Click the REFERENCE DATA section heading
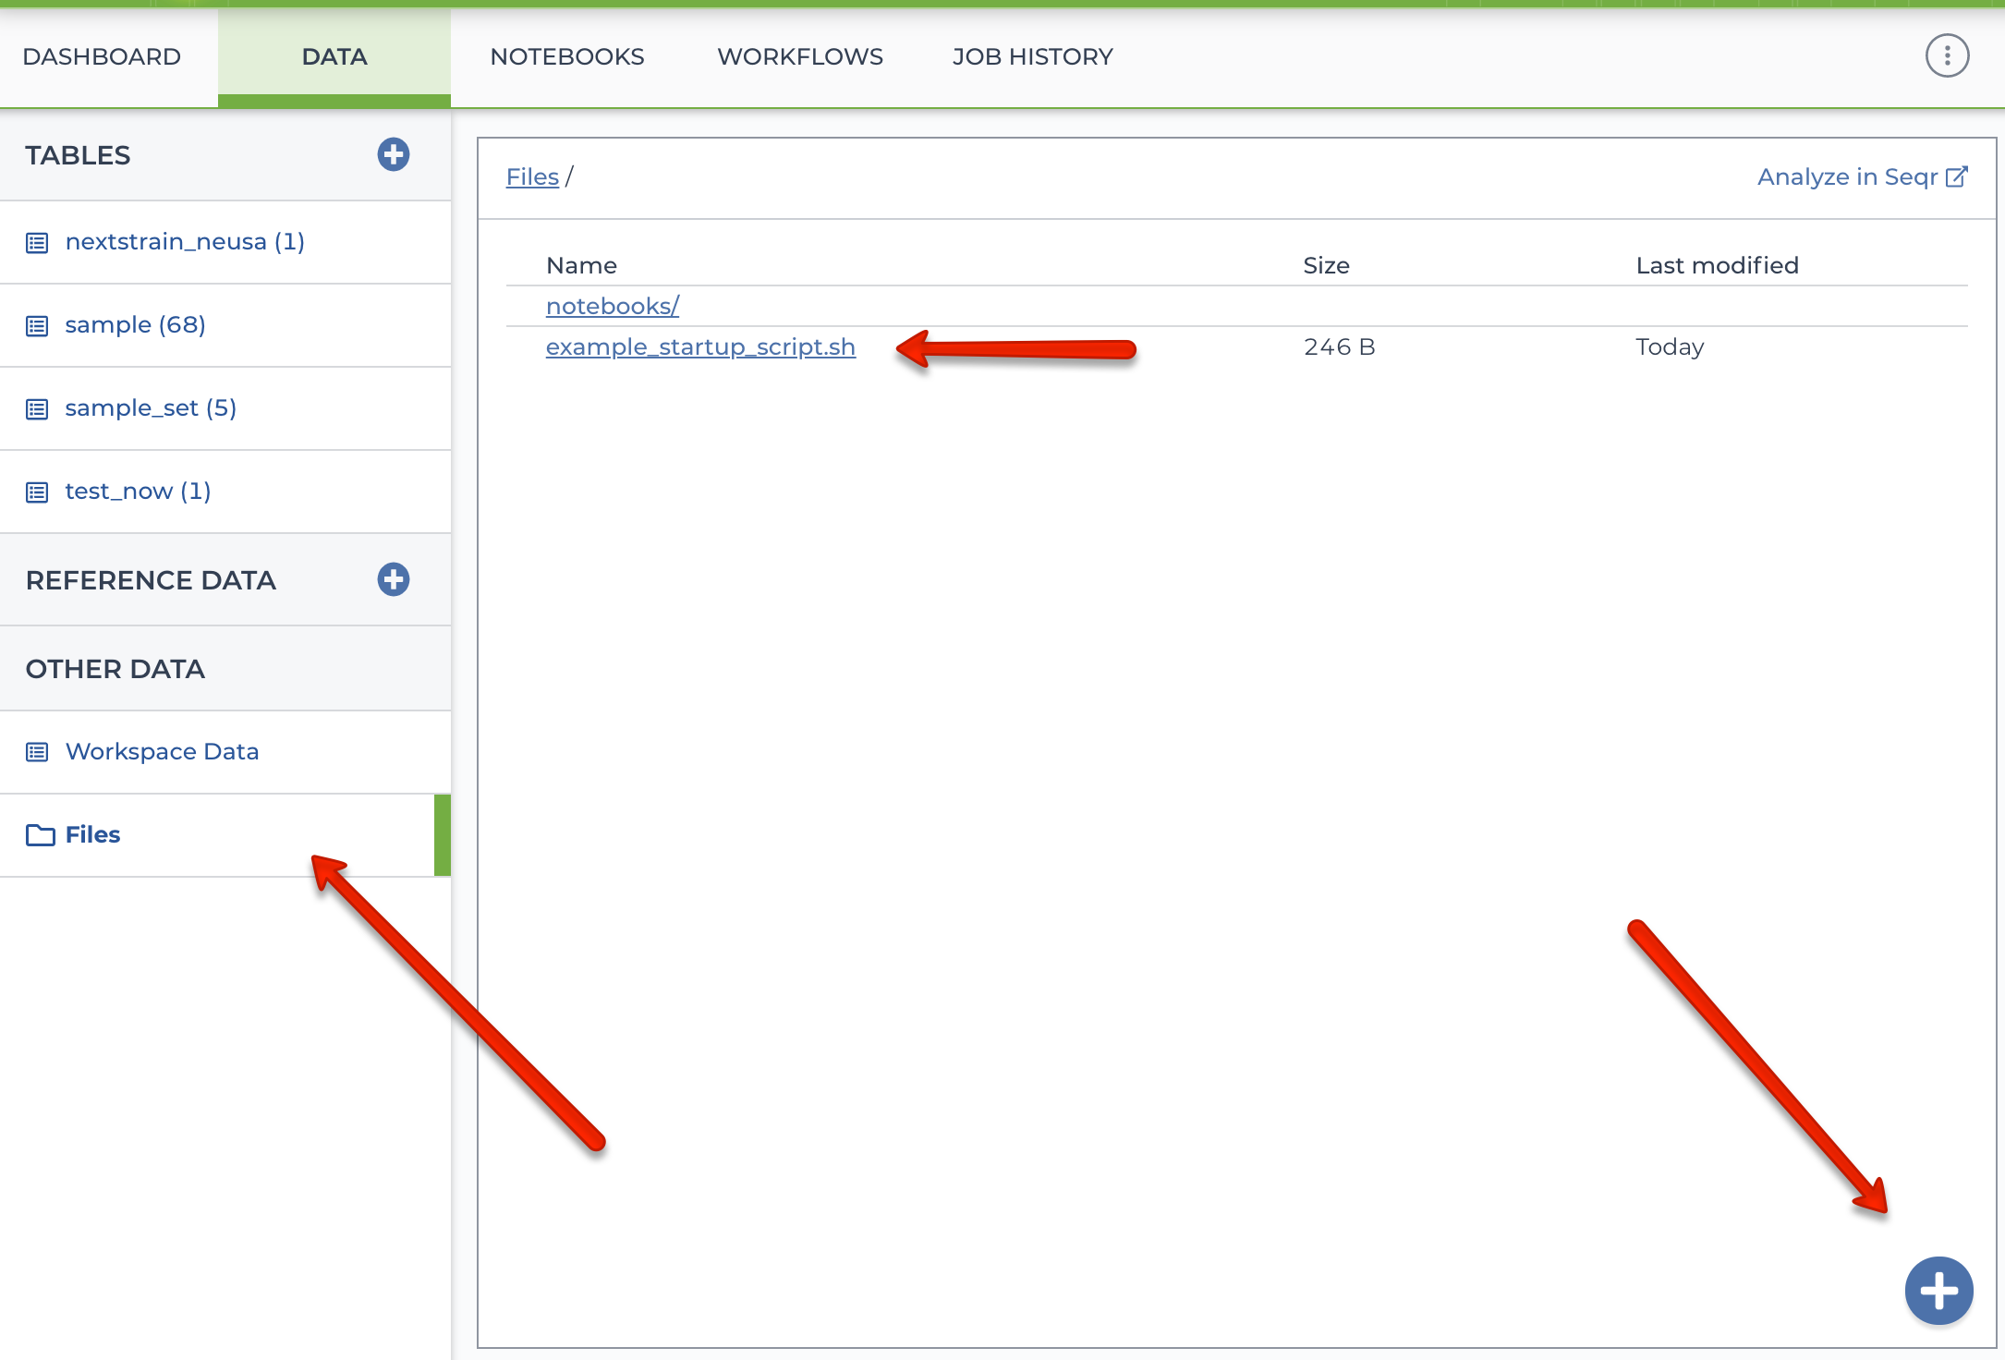2005x1360 pixels. point(151,580)
